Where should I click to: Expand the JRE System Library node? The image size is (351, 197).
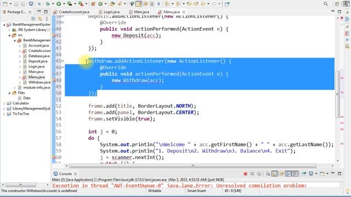point(9,30)
